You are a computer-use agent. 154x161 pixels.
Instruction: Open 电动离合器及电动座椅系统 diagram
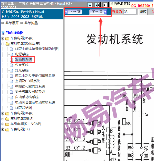[x=35, y=103]
